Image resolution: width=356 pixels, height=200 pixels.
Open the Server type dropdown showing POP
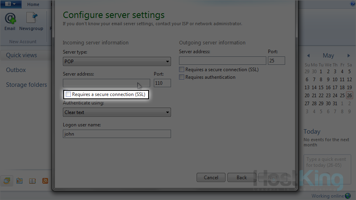coord(117,62)
